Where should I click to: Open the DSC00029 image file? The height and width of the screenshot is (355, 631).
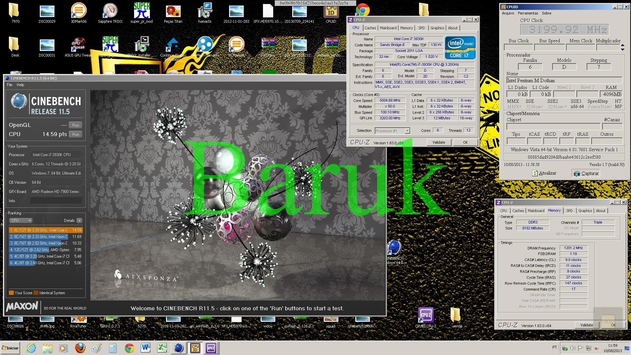click(x=47, y=13)
